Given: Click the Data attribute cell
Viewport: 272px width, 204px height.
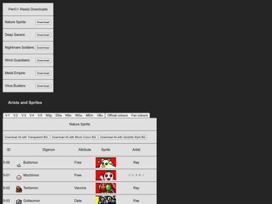Looking at the screenshot, I should [78, 200].
